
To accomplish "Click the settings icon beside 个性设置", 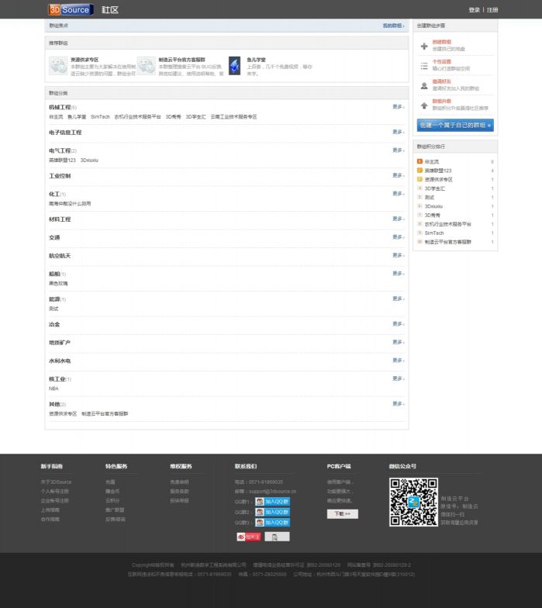I will 424,66.
